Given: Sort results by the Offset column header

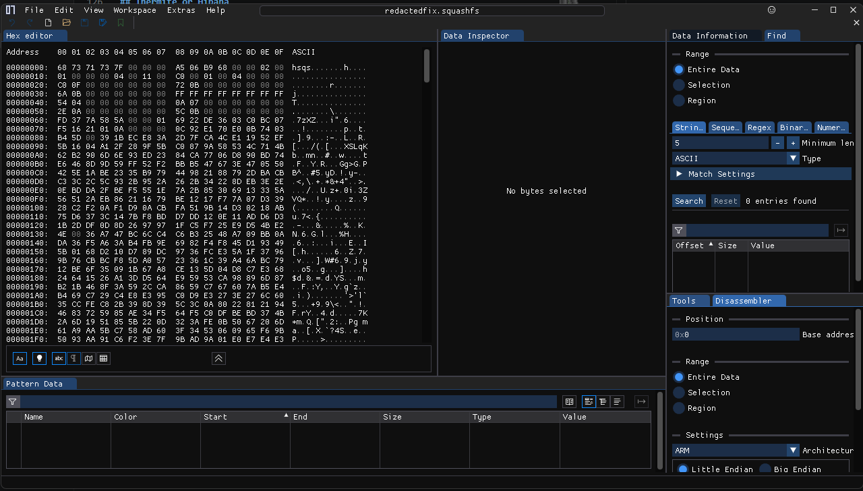Looking at the screenshot, I should tap(693, 246).
